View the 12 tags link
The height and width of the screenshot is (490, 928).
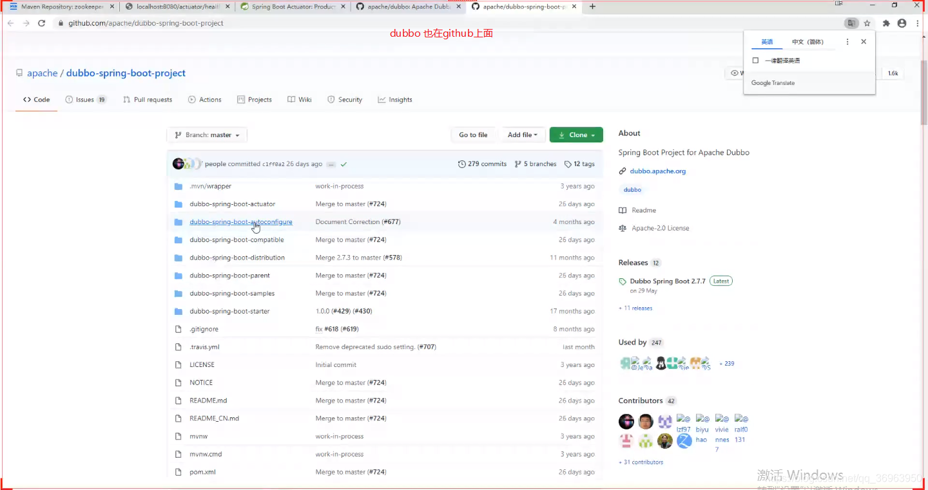579,164
